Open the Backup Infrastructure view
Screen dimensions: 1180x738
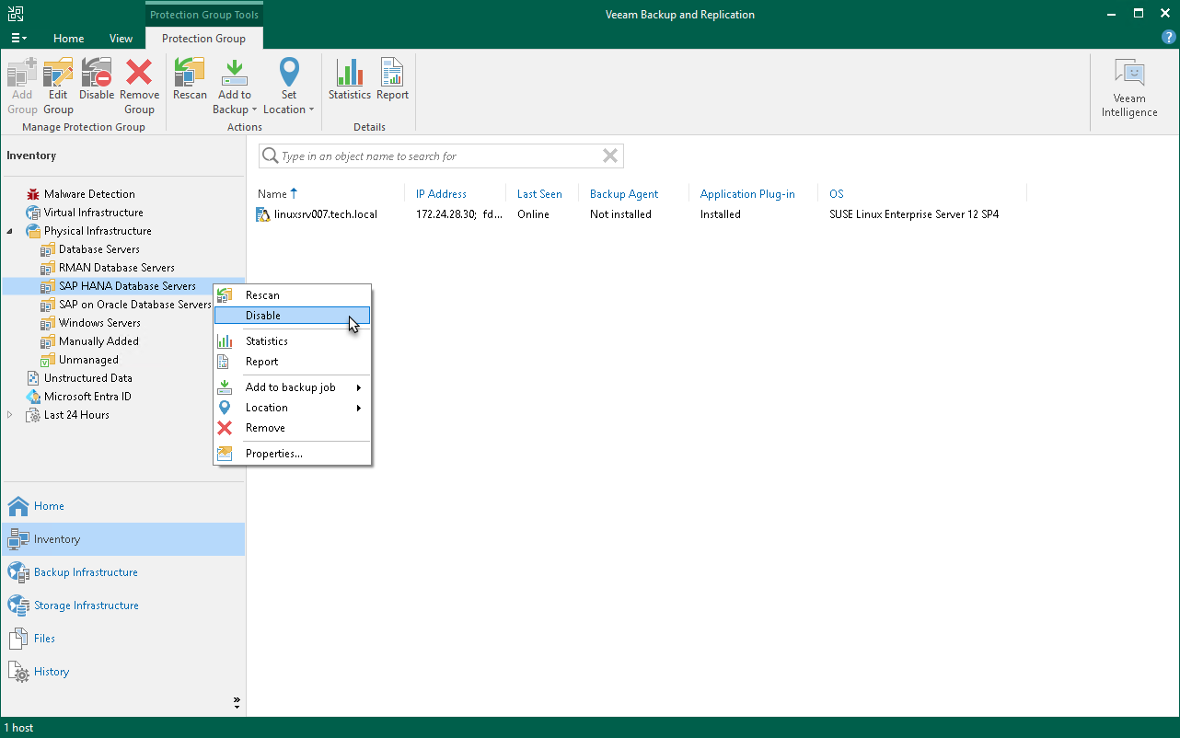[86, 572]
